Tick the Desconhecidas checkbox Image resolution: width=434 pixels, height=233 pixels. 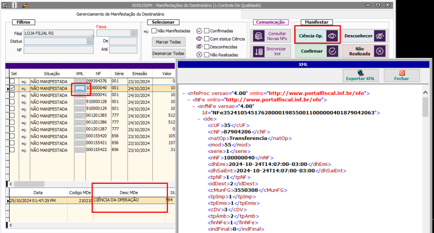pos(207,47)
